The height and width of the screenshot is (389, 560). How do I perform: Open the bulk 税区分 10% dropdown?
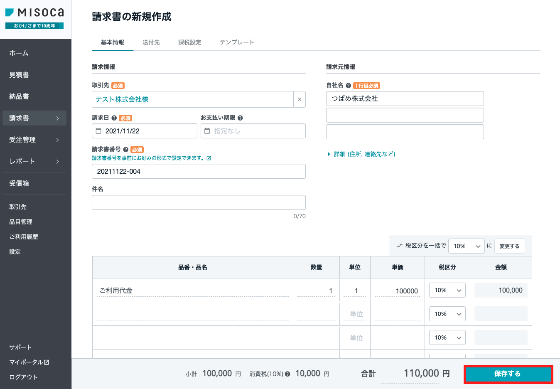[467, 246]
